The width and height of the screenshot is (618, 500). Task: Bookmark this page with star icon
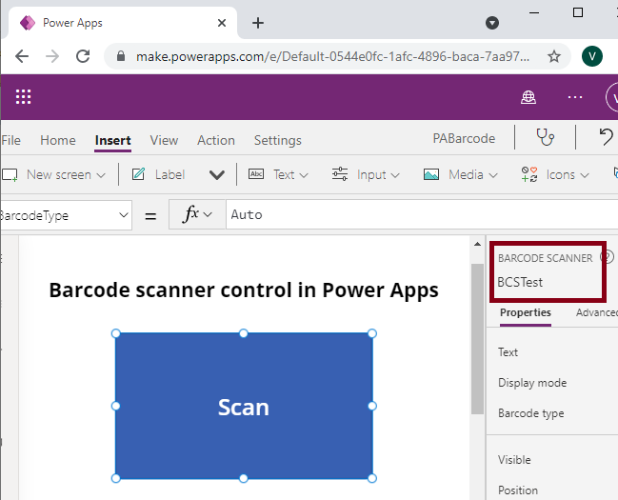point(554,56)
